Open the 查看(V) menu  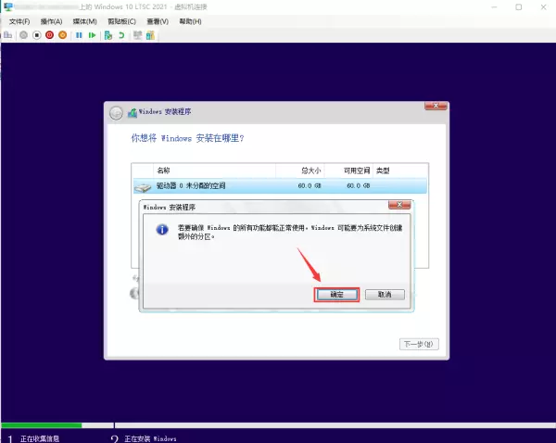click(158, 21)
